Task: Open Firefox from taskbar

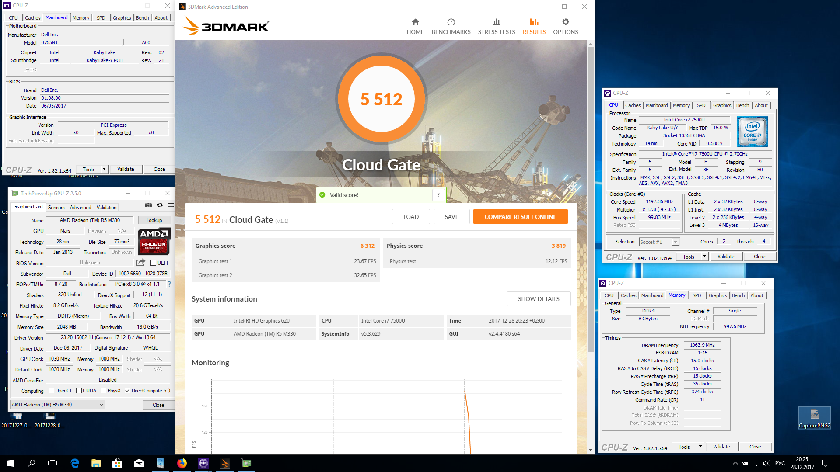Action: (x=182, y=463)
